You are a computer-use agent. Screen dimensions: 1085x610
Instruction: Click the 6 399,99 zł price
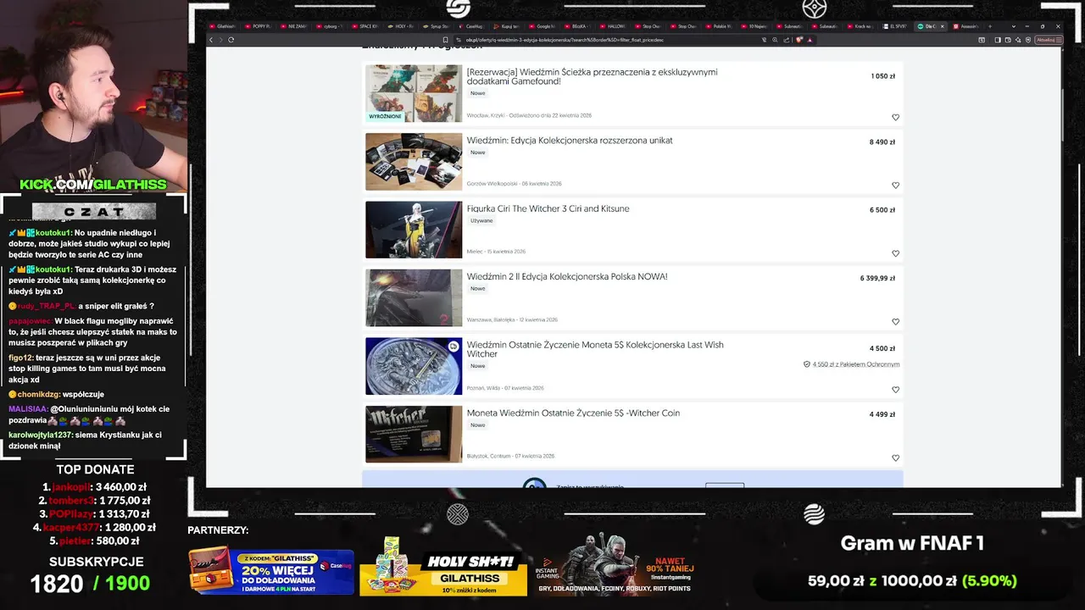(x=877, y=278)
